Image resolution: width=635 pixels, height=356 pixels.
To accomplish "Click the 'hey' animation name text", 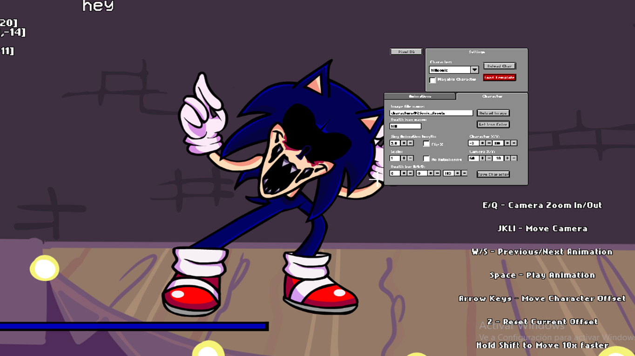I will pyautogui.click(x=98, y=6).
